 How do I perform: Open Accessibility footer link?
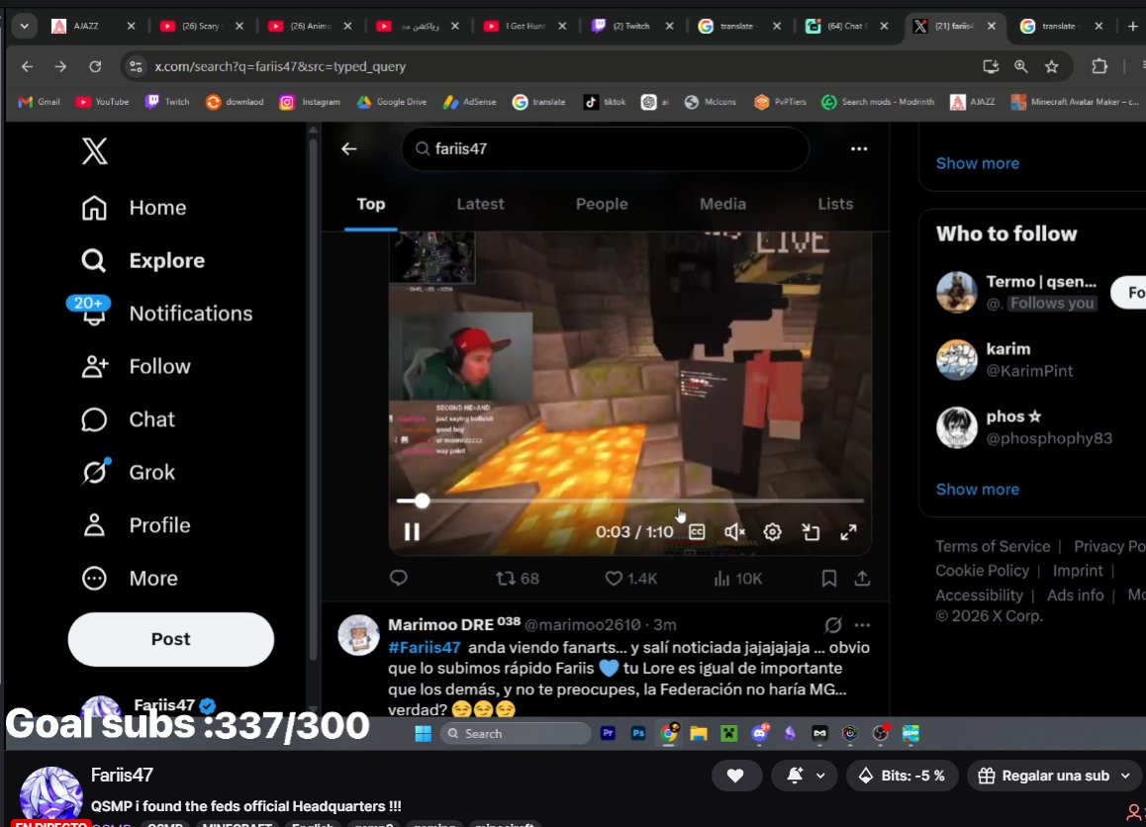[979, 596]
